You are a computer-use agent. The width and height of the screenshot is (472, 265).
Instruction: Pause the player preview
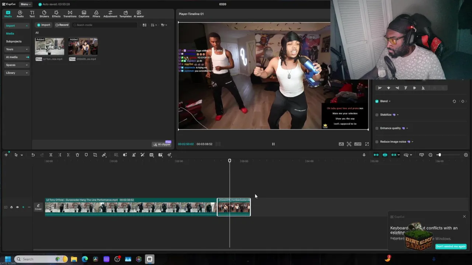click(x=273, y=144)
